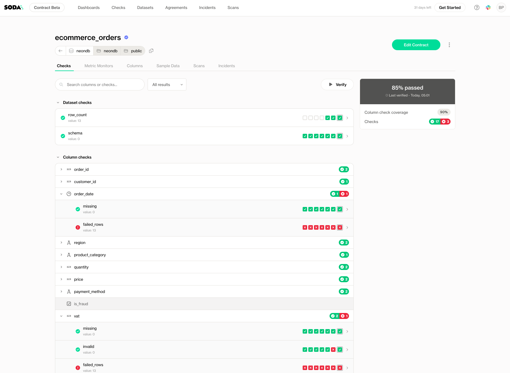Open the Slack integration icon
The height and width of the screenshot is (373, 510).
pos(488,7)
